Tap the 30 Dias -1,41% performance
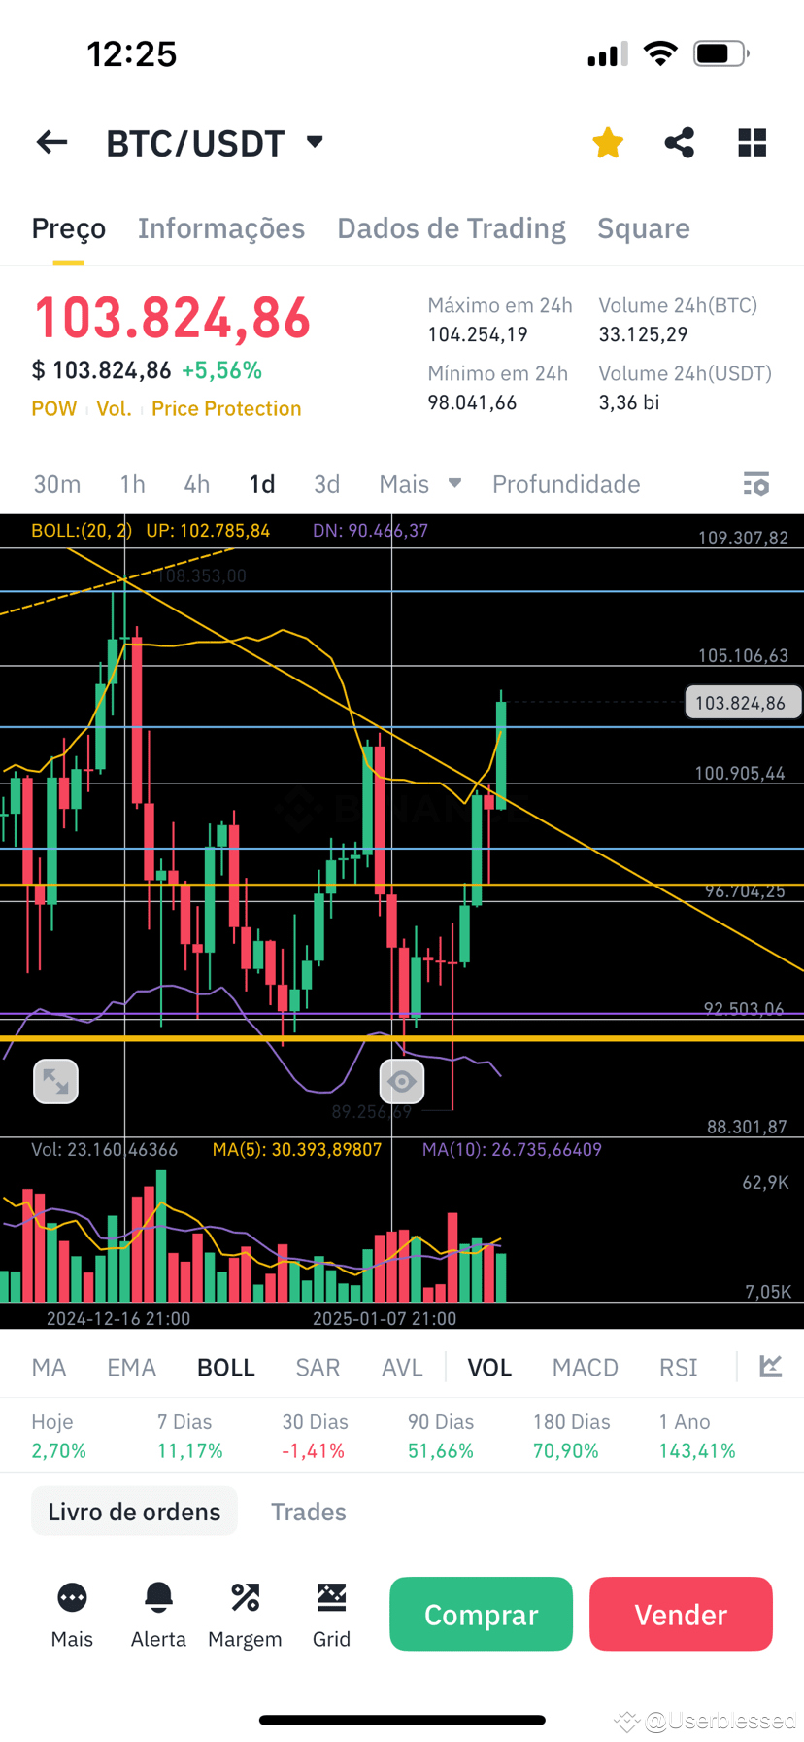The image size is (804, 1742). coord(315,1436)
